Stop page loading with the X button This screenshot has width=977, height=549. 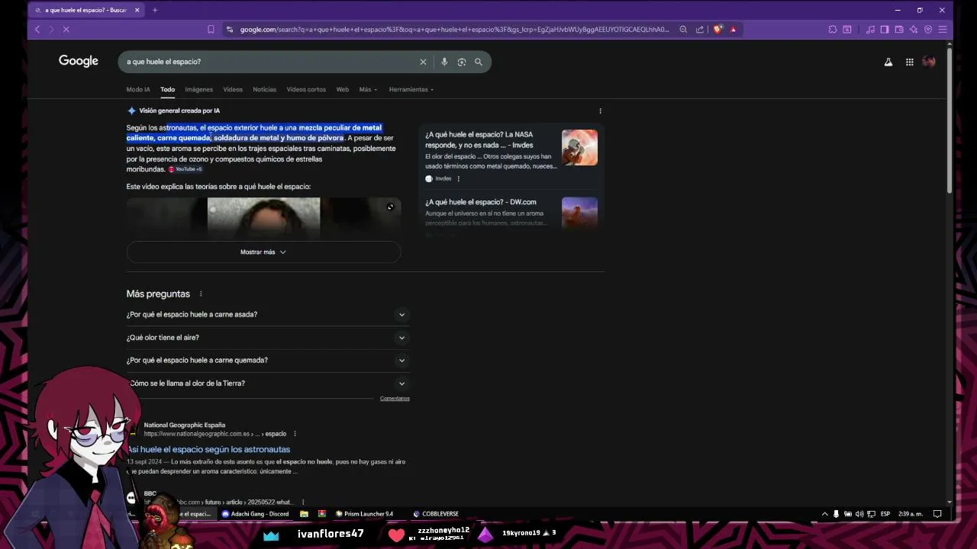click(66, 30)
